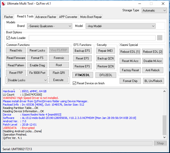Open the Moto Boot Repair tab

[91, 17]
